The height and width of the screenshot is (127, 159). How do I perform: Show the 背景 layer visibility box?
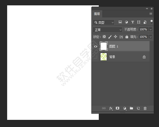click(95, 57)
